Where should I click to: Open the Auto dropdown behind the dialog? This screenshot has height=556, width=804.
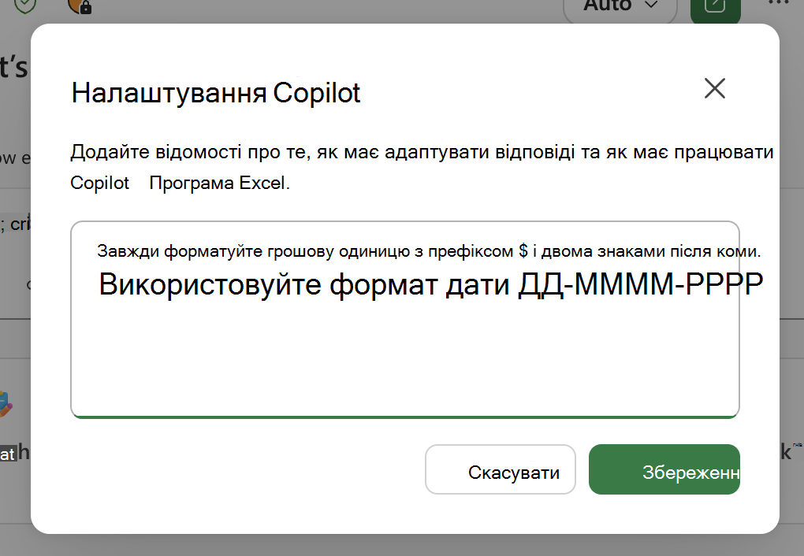(620, 6)
